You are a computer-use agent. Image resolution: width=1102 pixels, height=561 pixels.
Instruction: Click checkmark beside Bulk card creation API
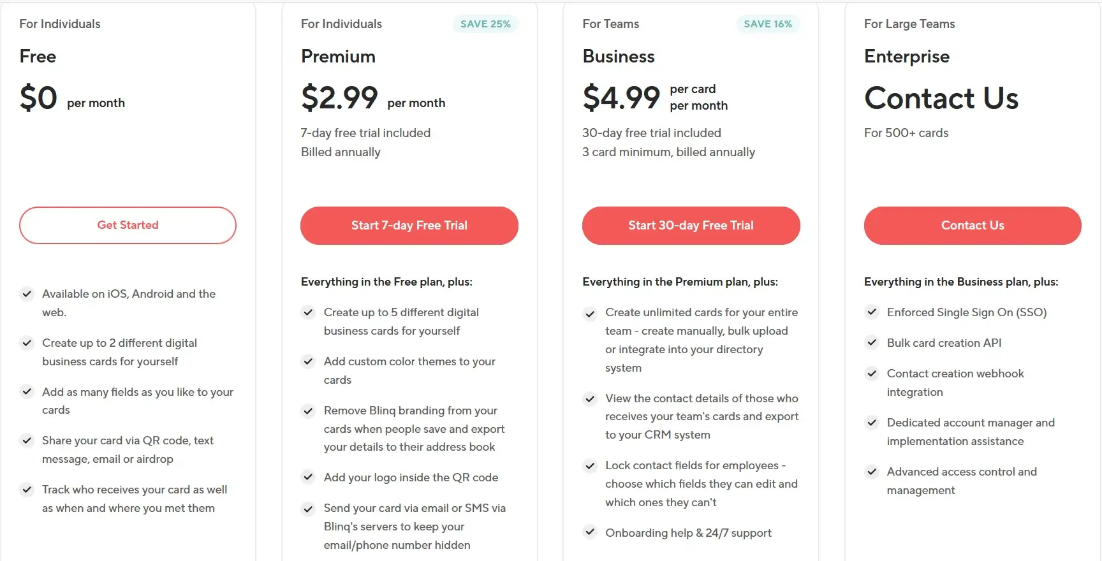tap(872, 343)
